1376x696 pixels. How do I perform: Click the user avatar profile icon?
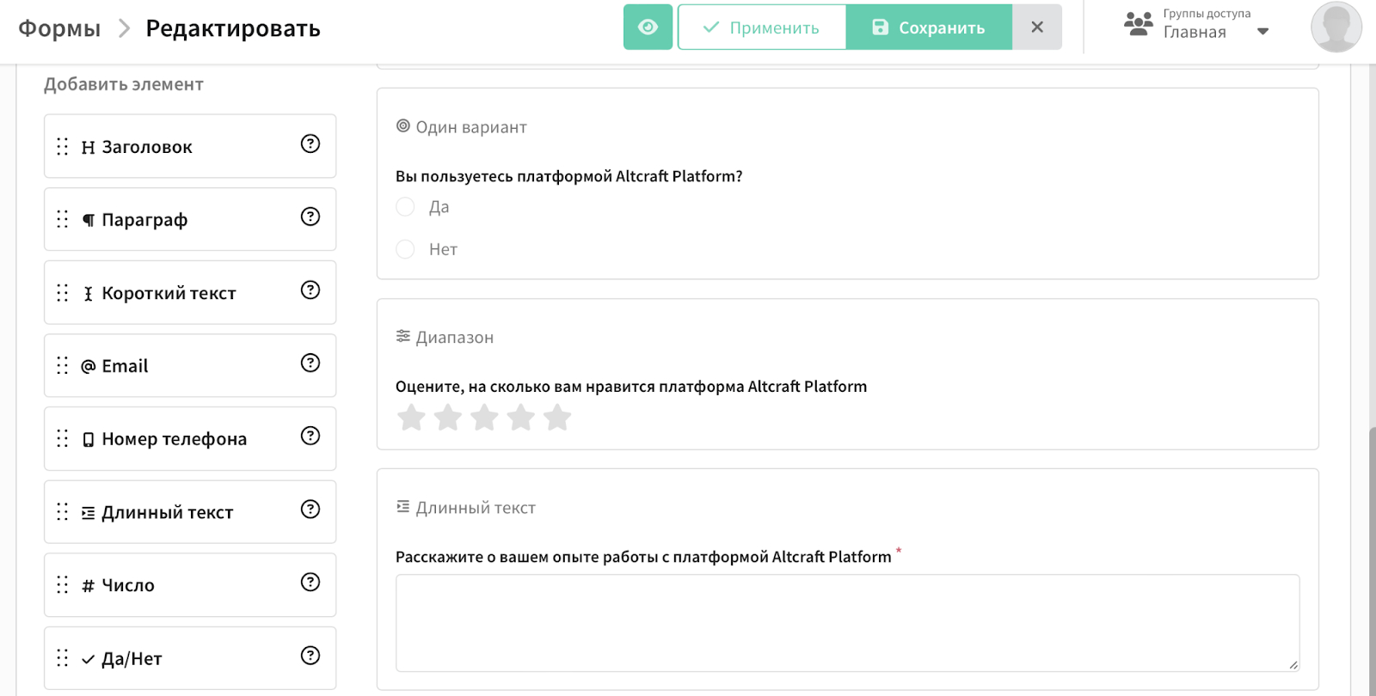[1336, 27]
